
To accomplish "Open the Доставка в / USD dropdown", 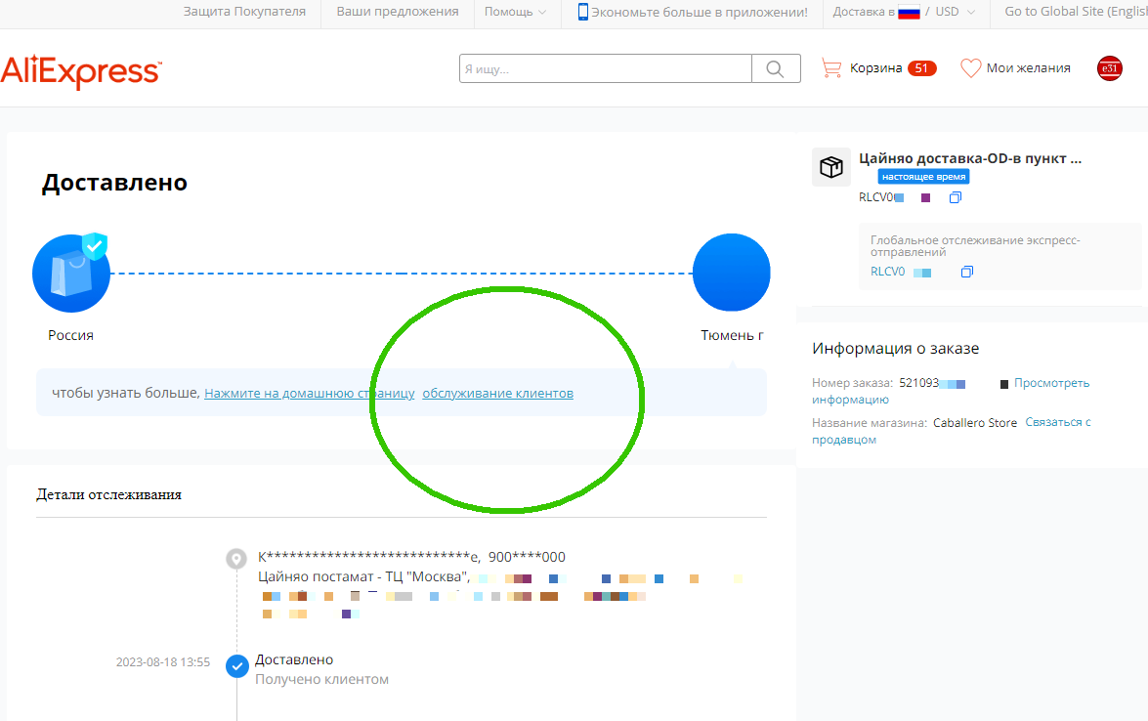I will point(904,12).
